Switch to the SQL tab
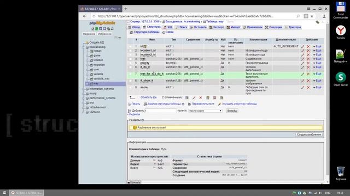The image size is (350, 196). coord(168,27)
